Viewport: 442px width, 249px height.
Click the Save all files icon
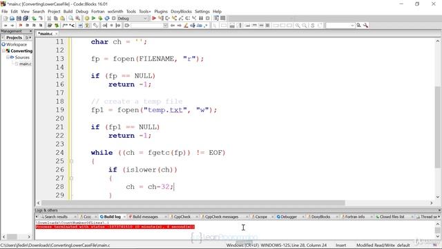tap(26, 19)
